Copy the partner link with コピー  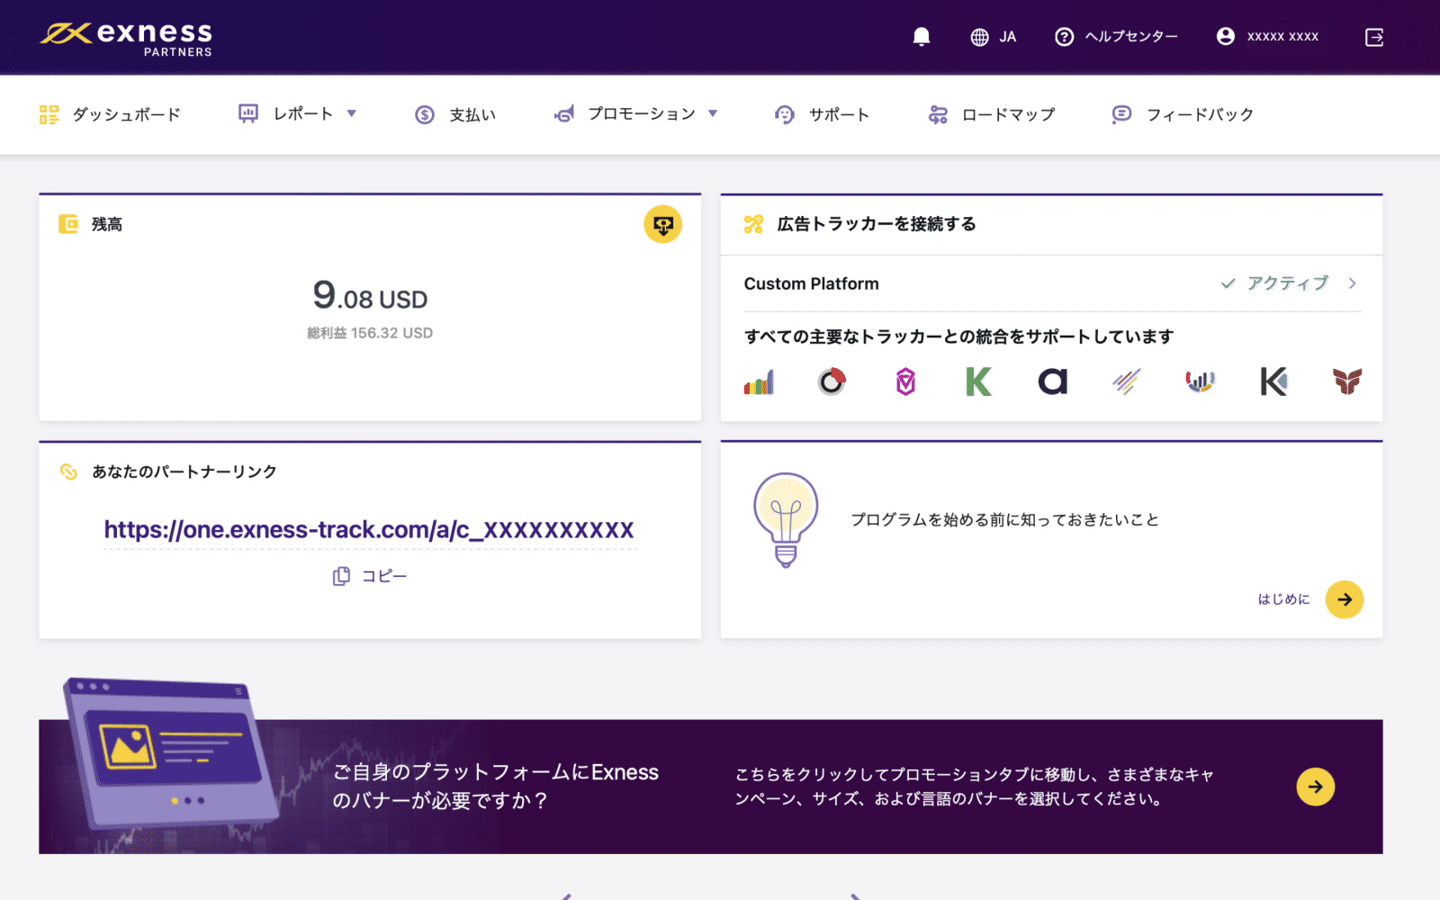pos(370,576)
